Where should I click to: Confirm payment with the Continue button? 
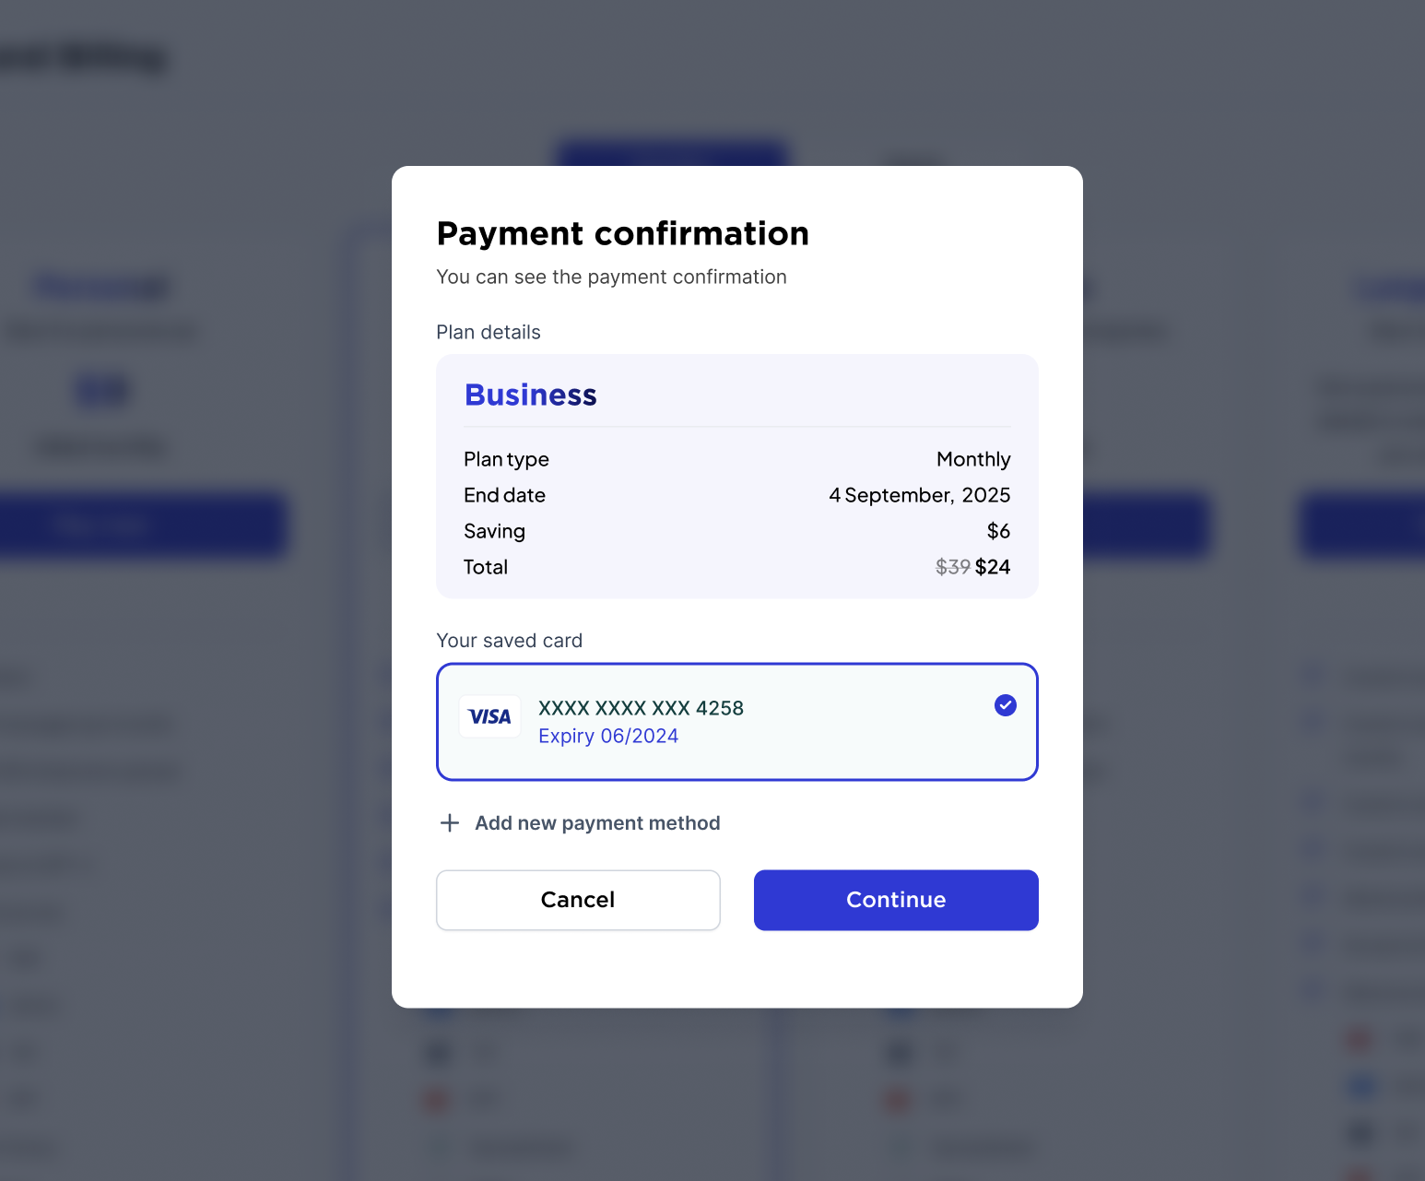(x=896, y=900)
